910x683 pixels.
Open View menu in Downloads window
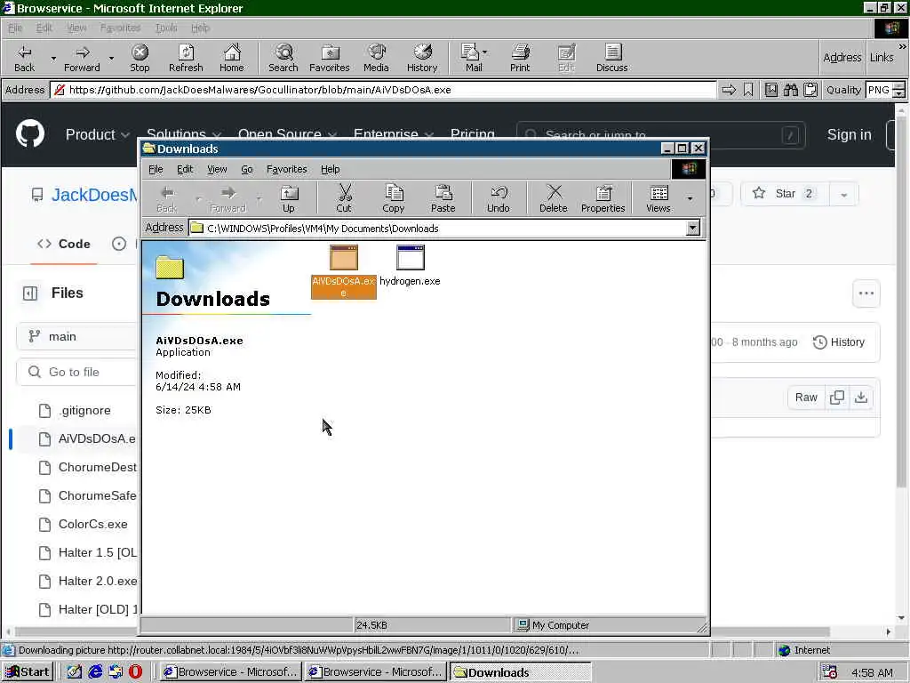pos(217,169)
